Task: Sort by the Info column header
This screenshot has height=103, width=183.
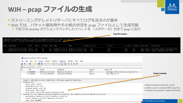Action: tap(111, 70)
